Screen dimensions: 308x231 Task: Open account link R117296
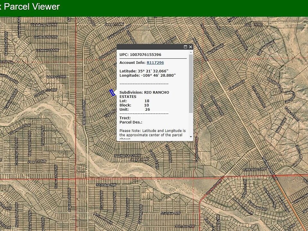tap(155, 63)
